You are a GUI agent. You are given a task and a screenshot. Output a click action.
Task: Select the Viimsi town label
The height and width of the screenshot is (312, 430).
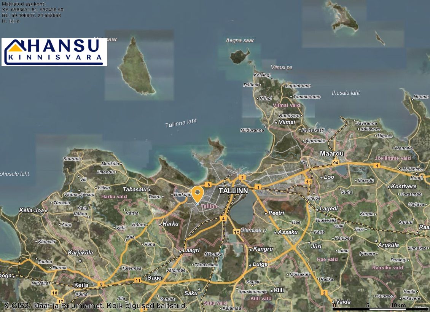tap(287, 122)
